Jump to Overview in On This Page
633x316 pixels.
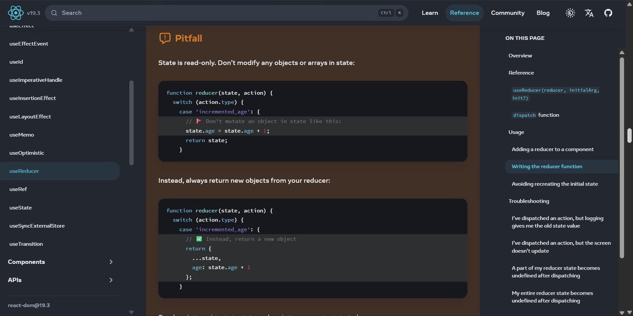[520, 55]
